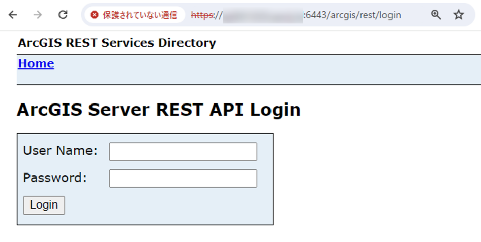
Task: Follow the Home link
Action: 36,63
